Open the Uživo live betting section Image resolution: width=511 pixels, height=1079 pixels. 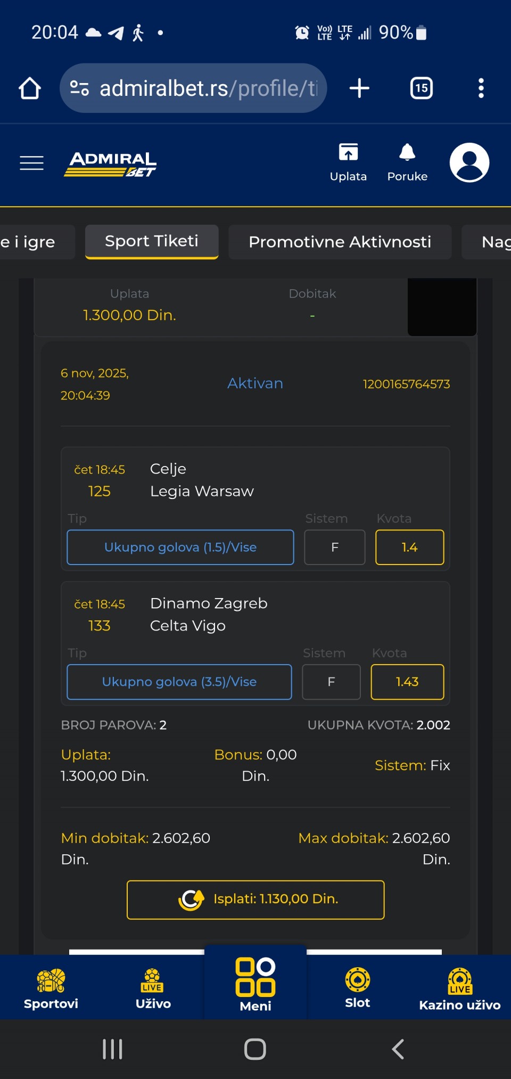pos(153,988)
